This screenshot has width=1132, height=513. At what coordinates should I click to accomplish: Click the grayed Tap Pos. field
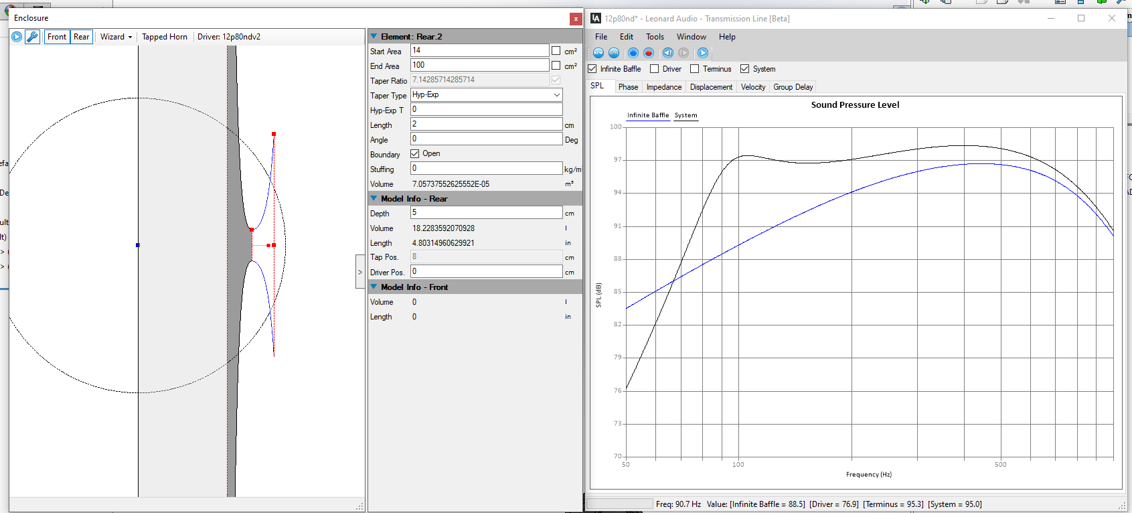coord(486,256)
